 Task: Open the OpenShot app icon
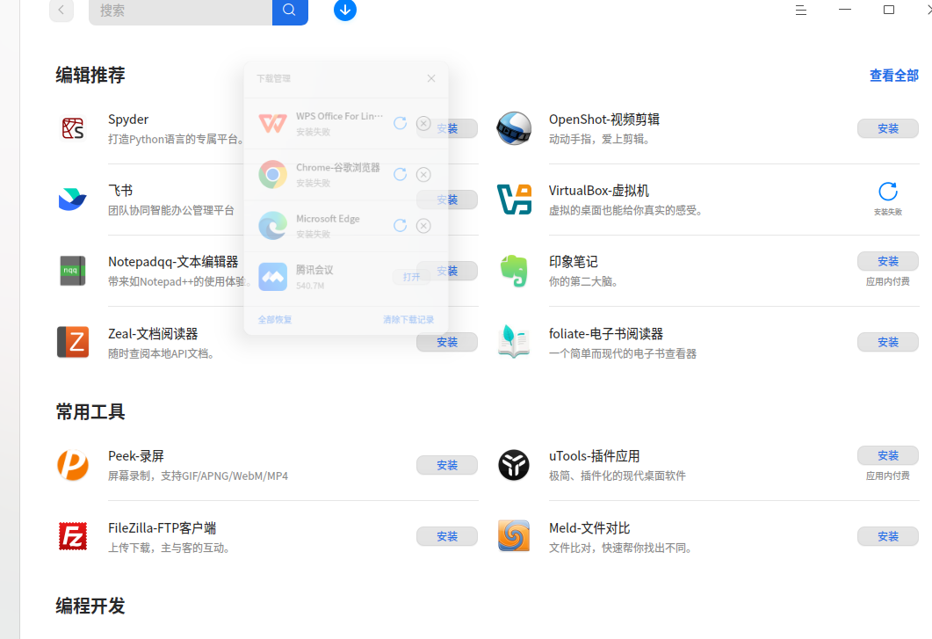pyautogui.click(x=514, y=128)
